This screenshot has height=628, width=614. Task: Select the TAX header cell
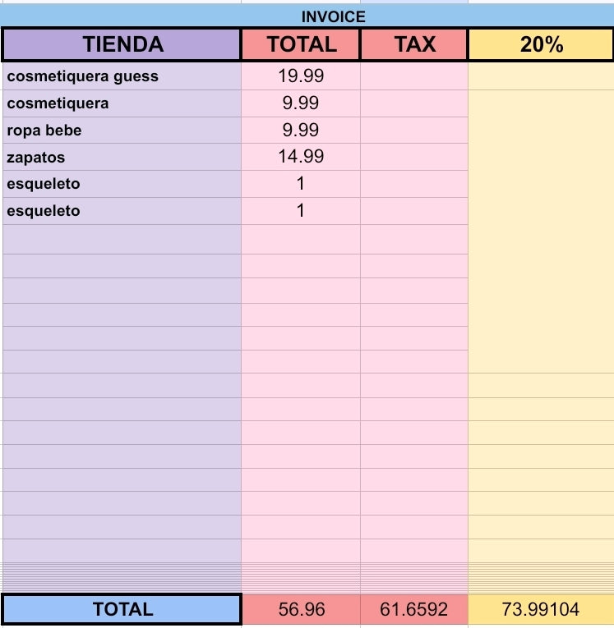pyautogui.click(x=414, y=44)
